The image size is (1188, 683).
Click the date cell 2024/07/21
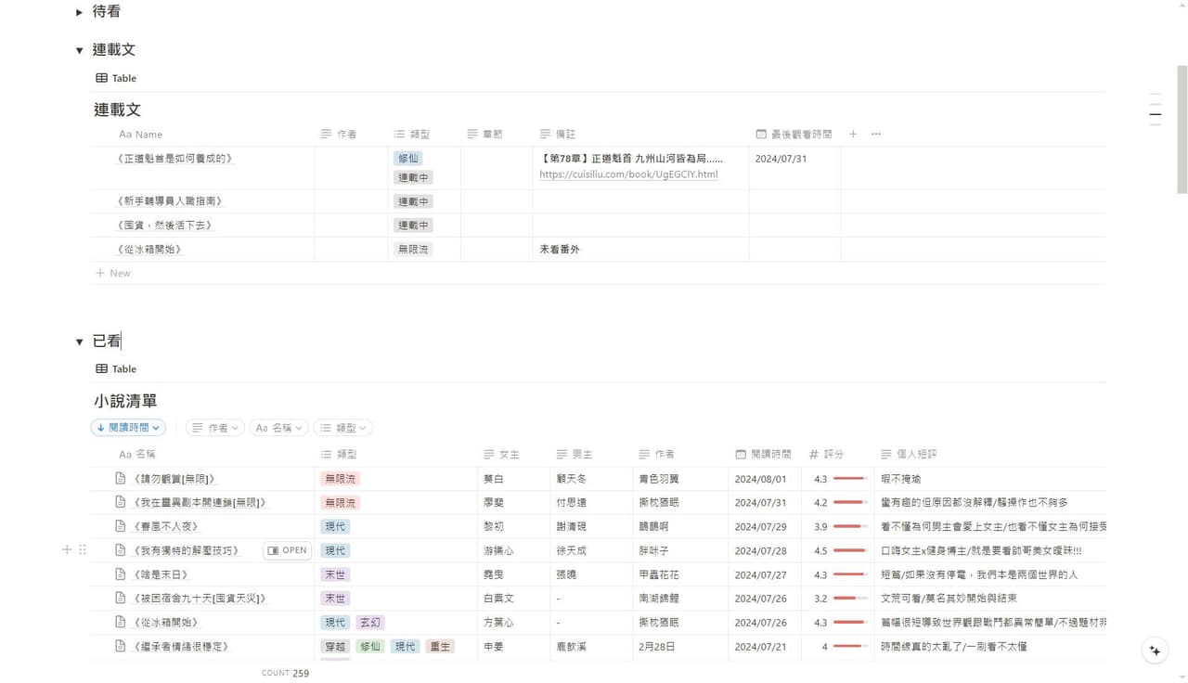(765, 646)
